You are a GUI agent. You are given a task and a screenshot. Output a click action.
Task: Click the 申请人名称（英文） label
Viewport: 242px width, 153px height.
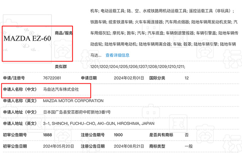coord(20,101)
